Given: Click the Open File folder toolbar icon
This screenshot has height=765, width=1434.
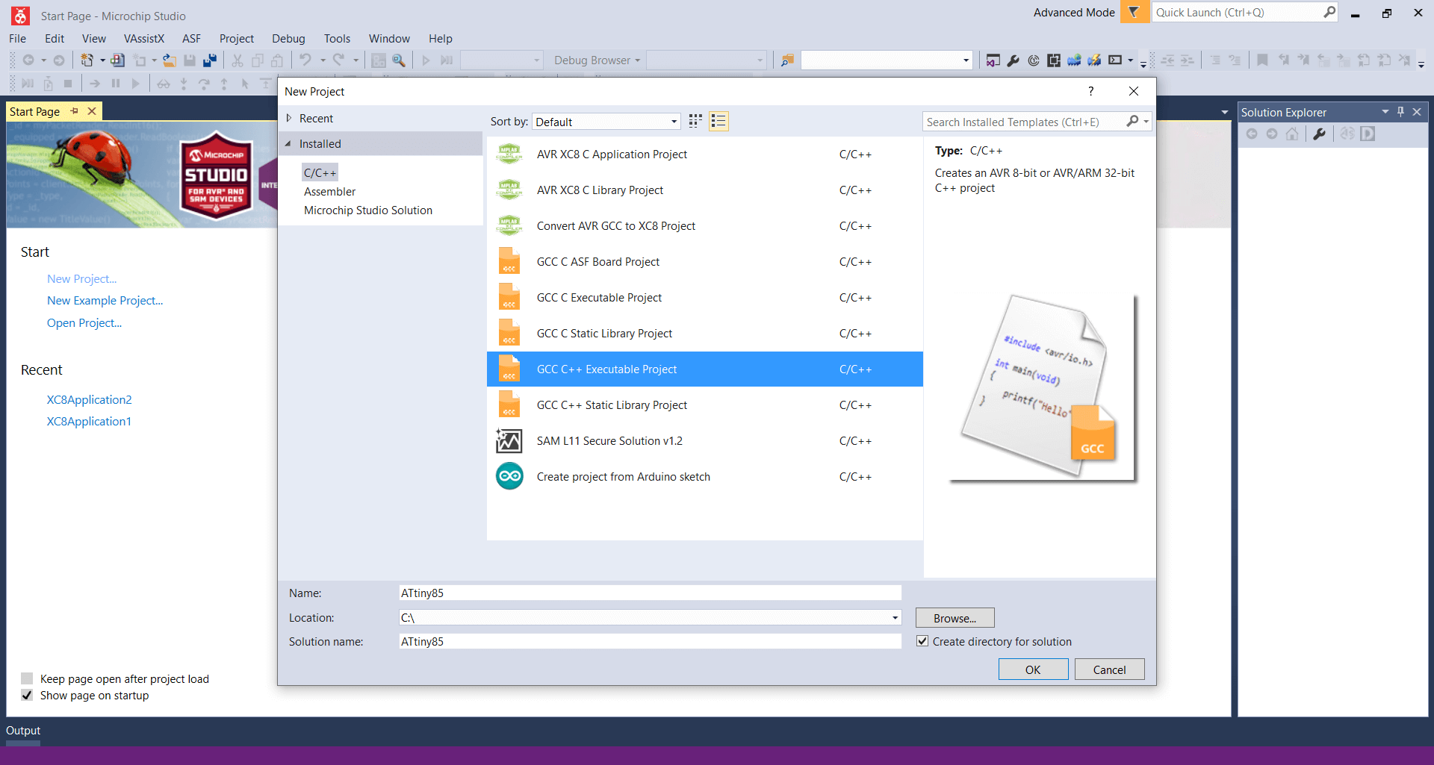Looking at the screenshot, I should pos(170,60).
